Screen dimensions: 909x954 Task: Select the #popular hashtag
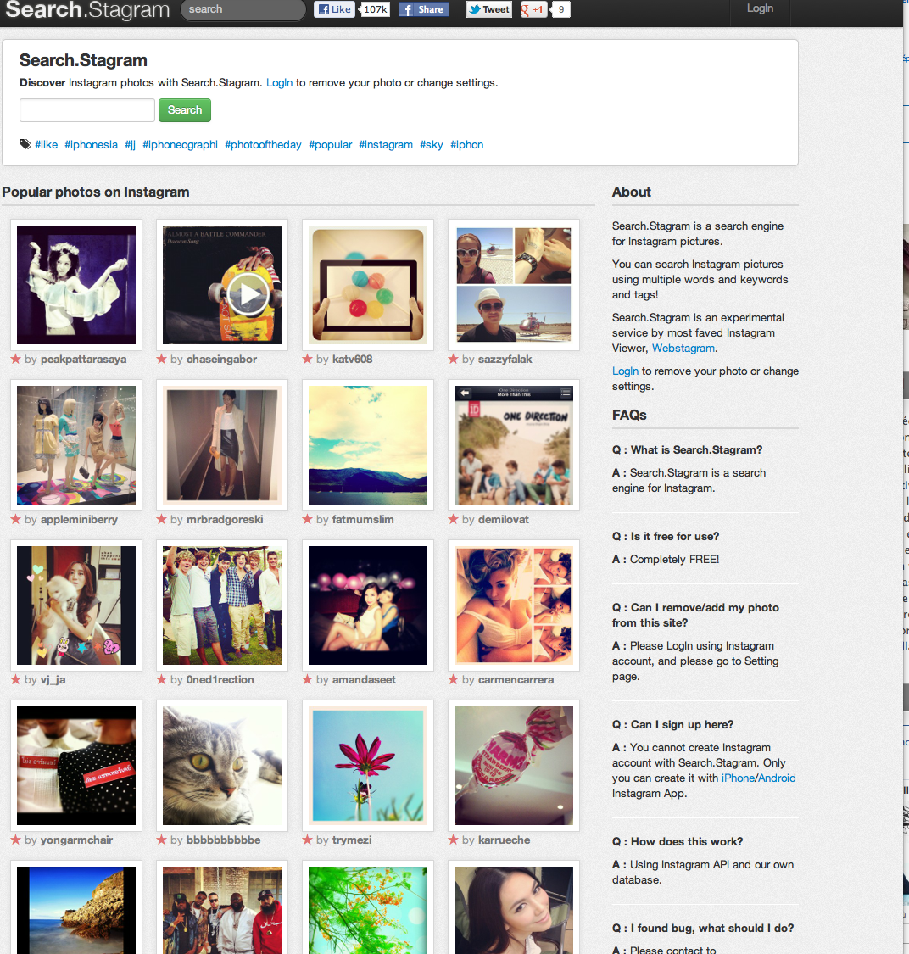tap(331, 145)
